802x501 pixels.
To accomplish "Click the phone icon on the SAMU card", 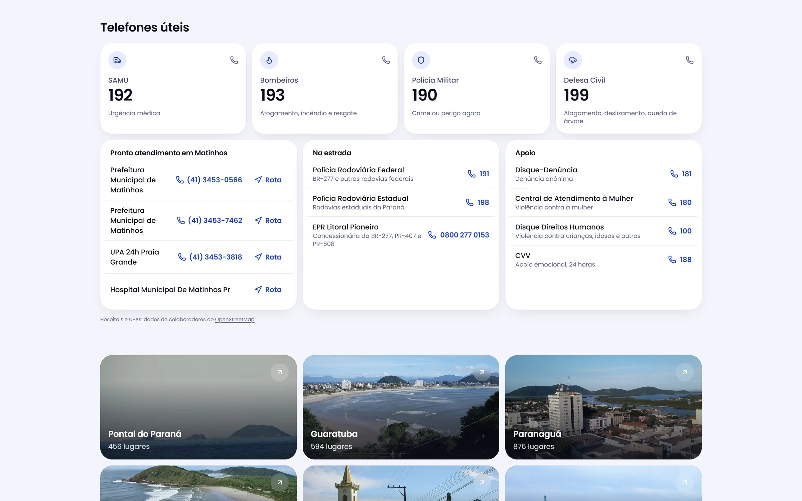I will (234, 60).
